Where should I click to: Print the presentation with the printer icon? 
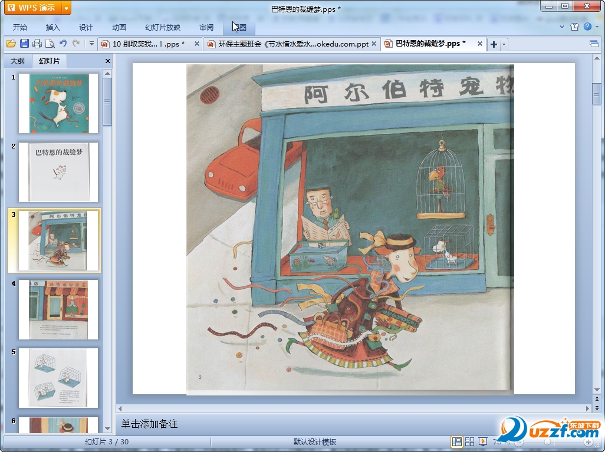coord(37,44)
